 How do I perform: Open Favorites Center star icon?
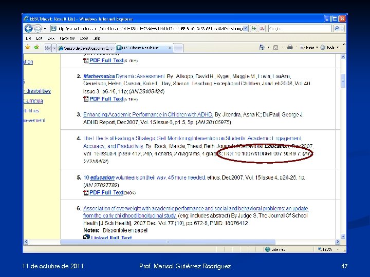click(28, 47)
